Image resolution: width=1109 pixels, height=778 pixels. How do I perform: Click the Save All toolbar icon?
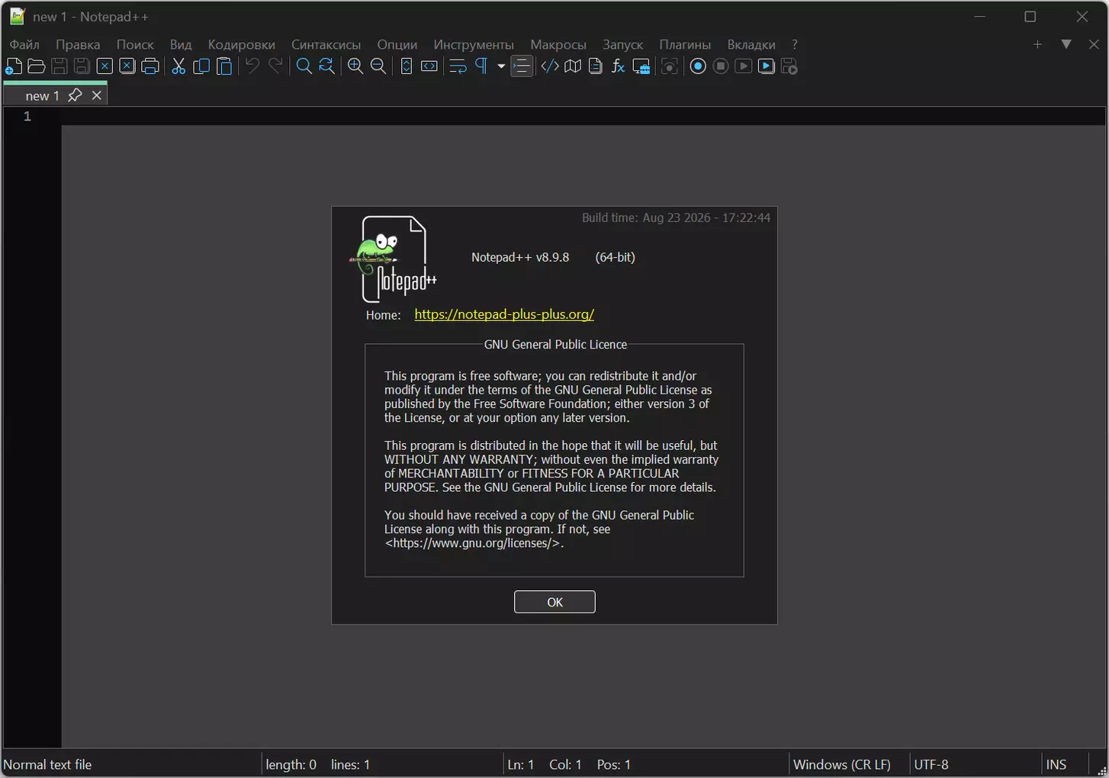pyautogui.click(x=82, y=66)
